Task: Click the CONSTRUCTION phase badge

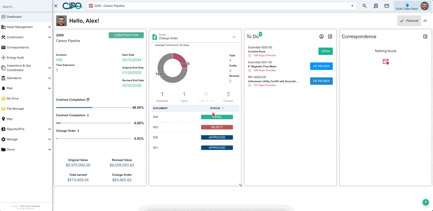Action: 126,35
